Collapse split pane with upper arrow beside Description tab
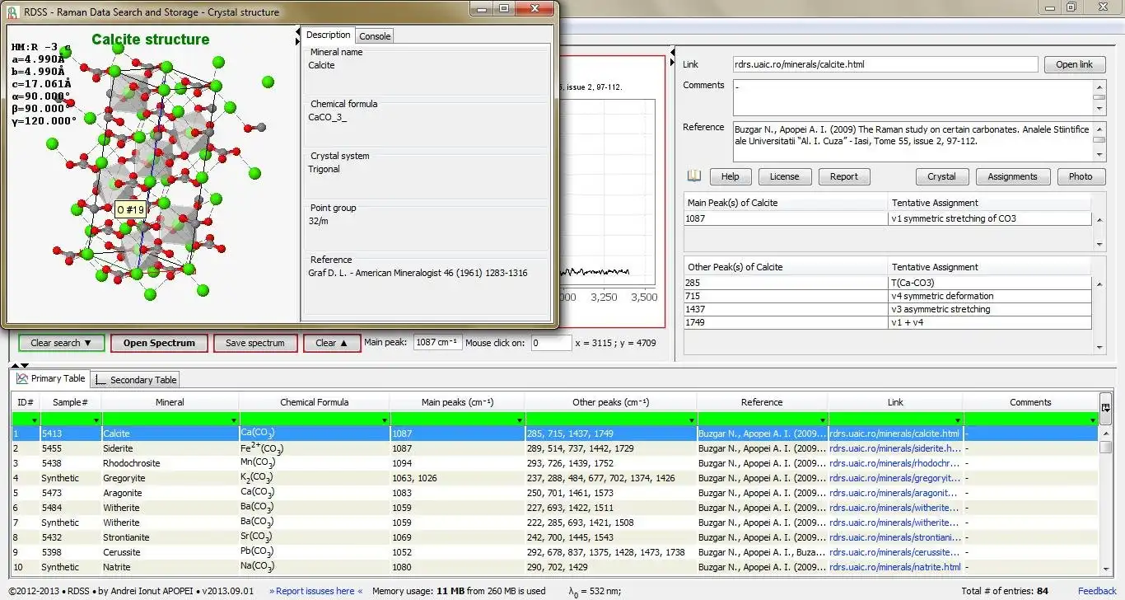The image size is (1125, 600). coord(298,31)
